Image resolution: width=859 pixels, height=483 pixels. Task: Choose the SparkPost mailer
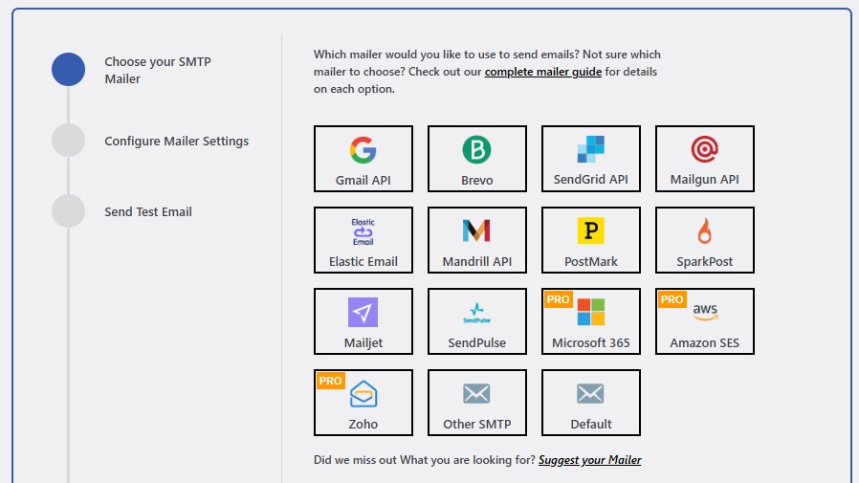(x=705, y=240)
